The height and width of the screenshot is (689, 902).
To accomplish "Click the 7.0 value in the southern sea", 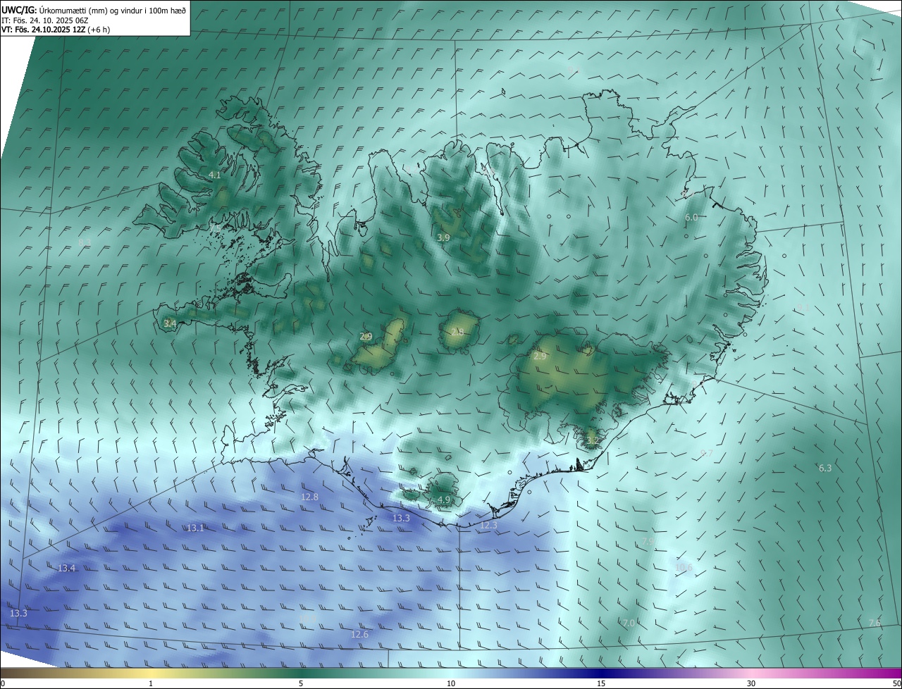I will pyautogui.click(x=629, y=623).
